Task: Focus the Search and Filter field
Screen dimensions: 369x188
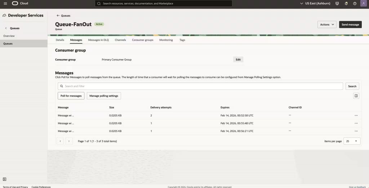Action: 200,86
